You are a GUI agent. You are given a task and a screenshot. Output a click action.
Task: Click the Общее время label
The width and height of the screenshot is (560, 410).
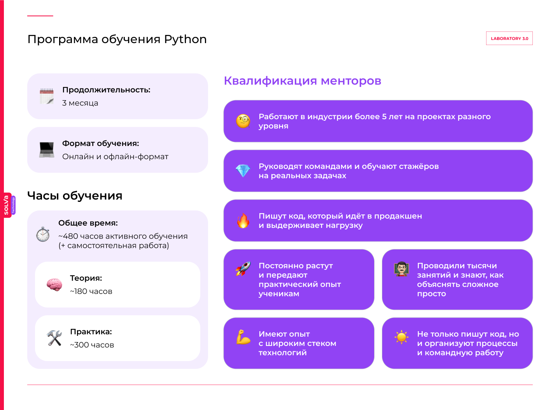[88, 223]
